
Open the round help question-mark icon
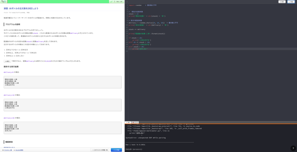(x=293, y=148)
